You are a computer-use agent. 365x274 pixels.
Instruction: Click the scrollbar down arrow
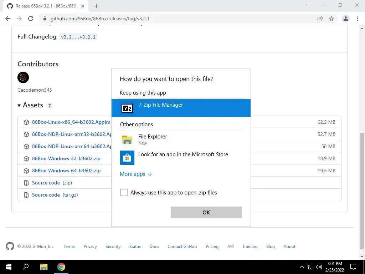click(x=362, y=257)
